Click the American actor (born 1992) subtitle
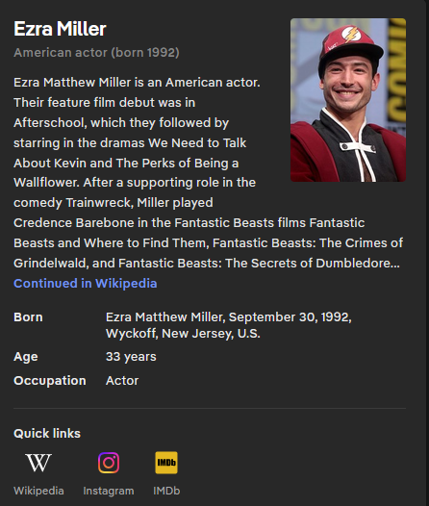The image size is (429, 506). pos(96,53)
